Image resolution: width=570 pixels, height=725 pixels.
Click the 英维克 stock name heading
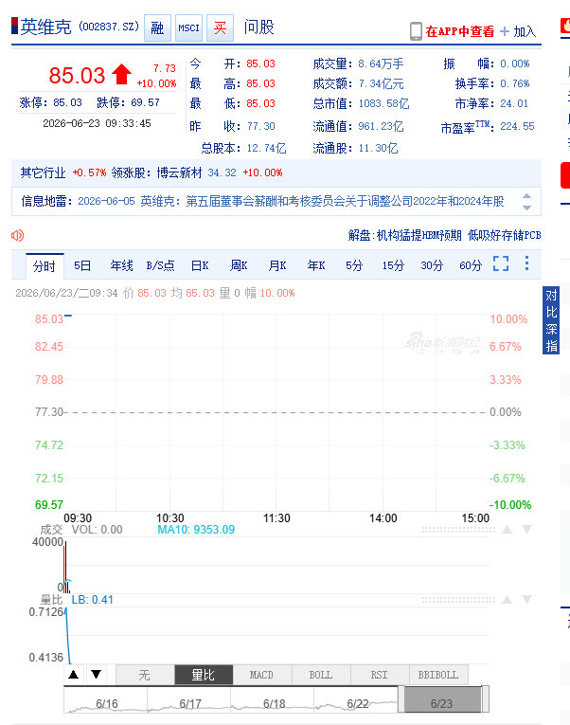point(45,27)
